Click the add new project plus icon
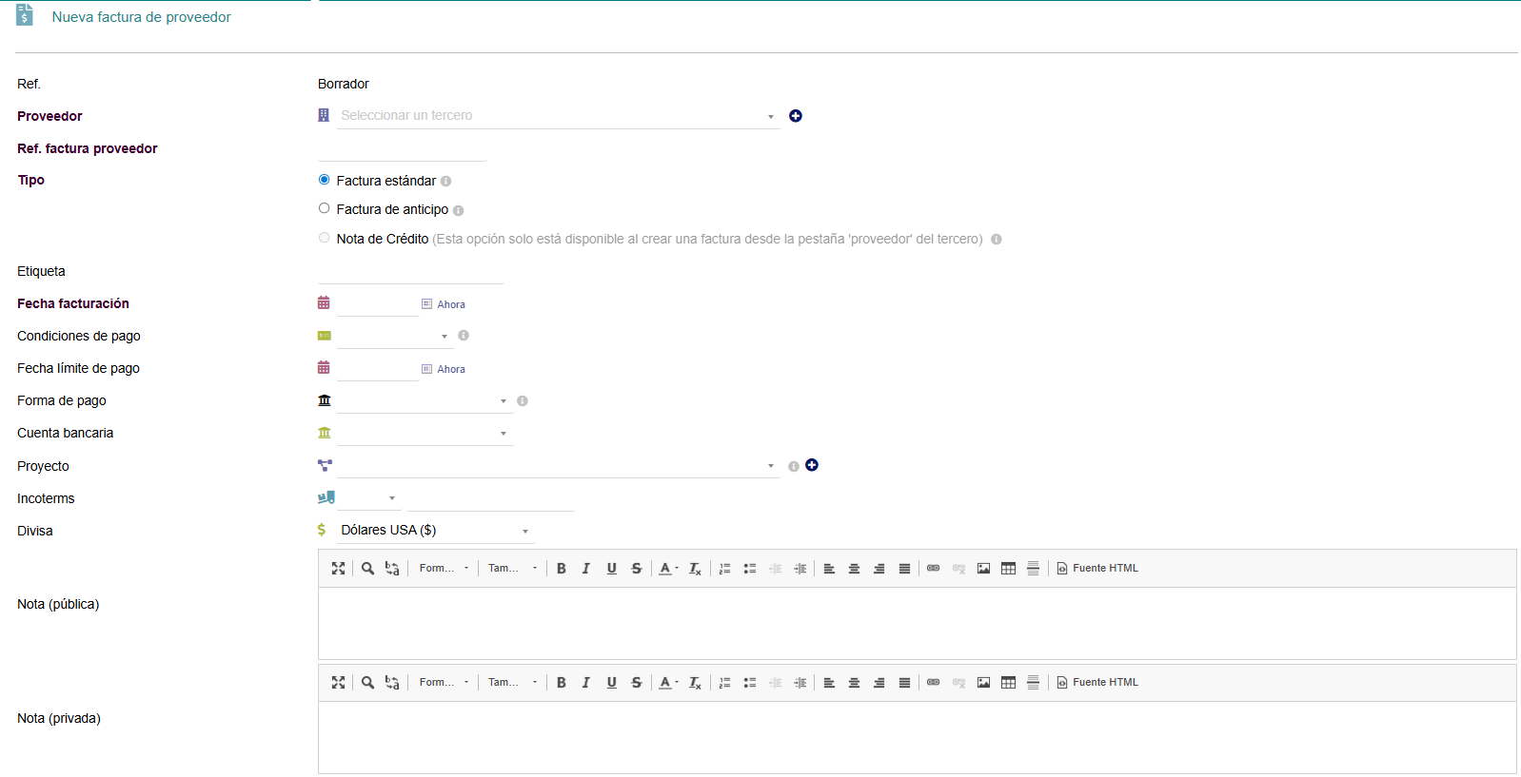 pyautogui.click(x=812, y=465)
